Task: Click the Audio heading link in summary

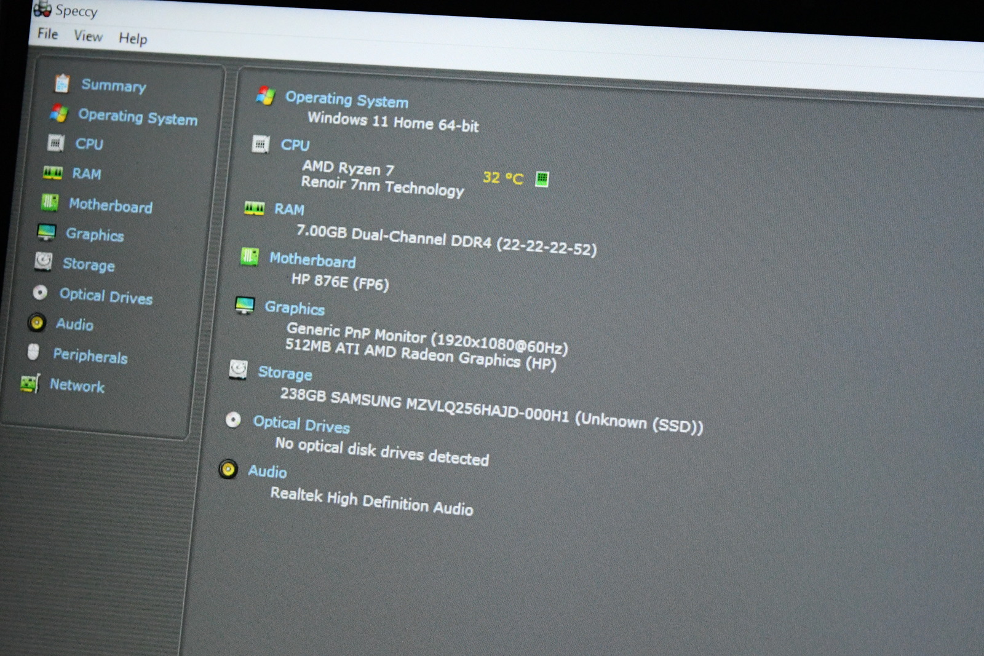Action: click(268, 472)
